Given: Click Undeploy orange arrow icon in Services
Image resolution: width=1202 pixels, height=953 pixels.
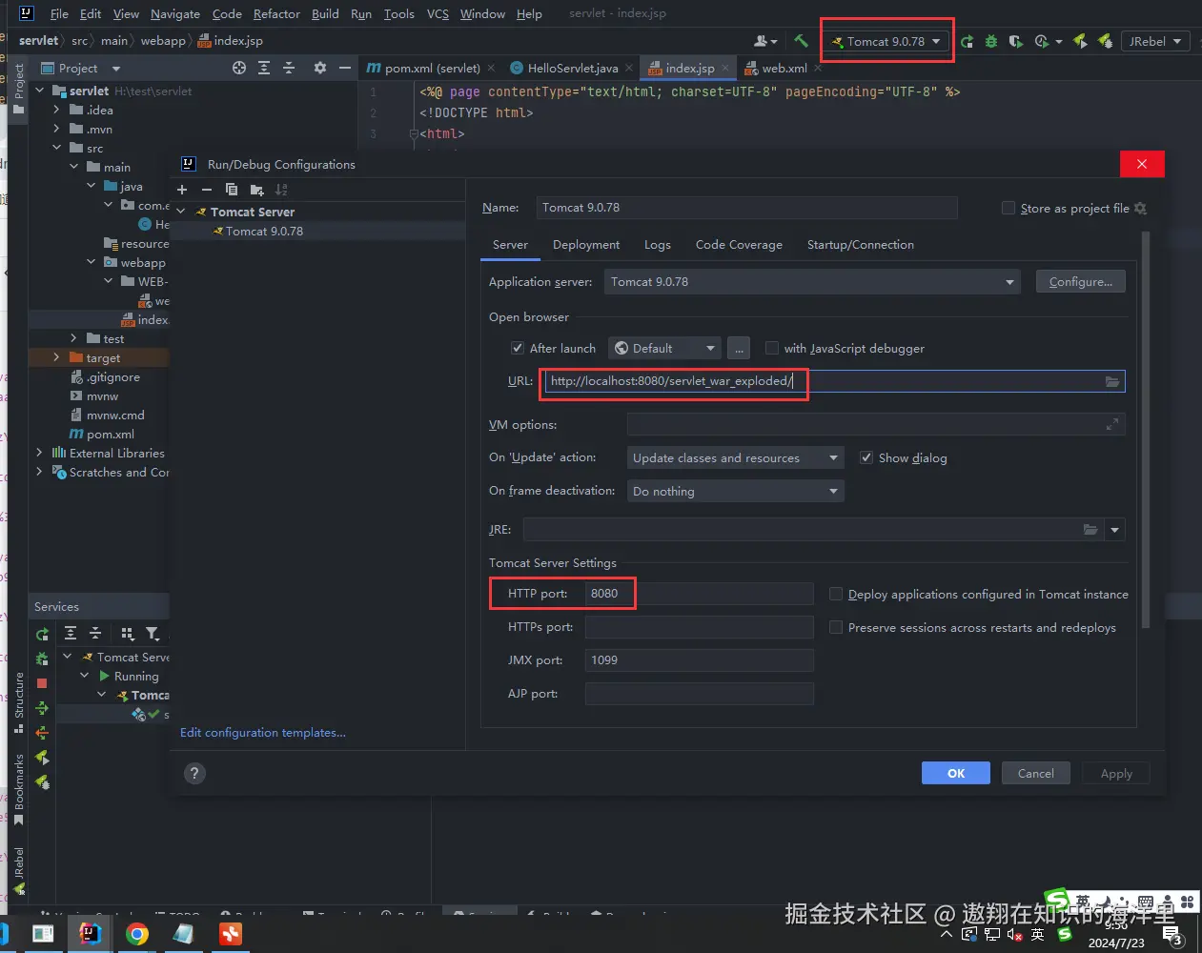Looking at the screenshot, I should click(x=42, y=733).
